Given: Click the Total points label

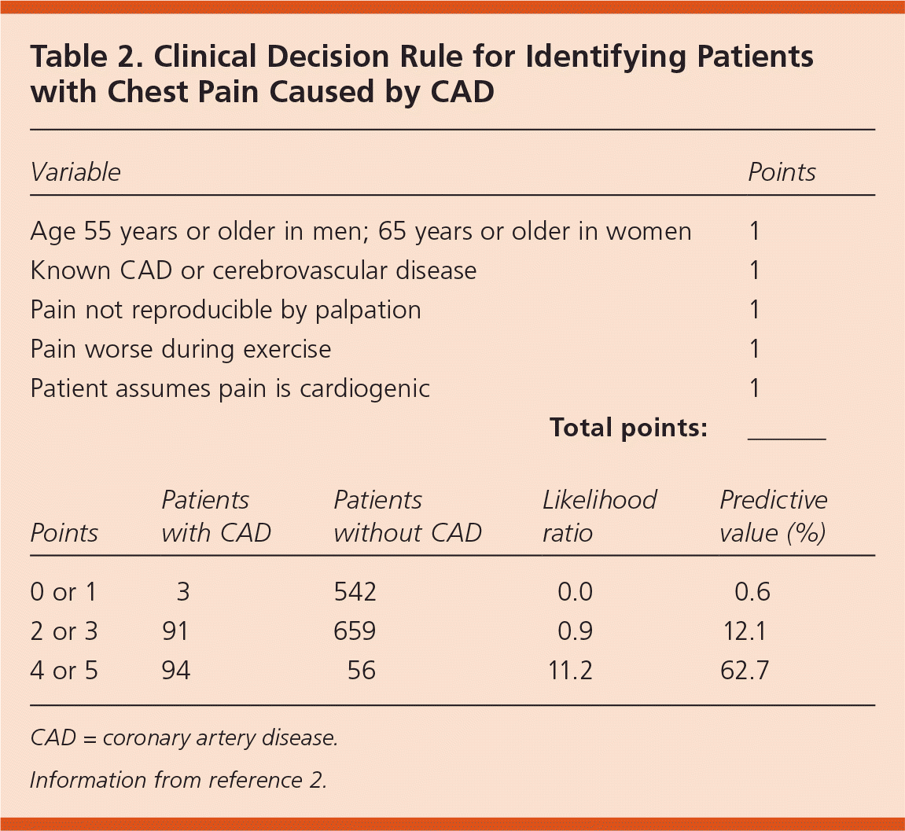Looking at the screenshot, I should [x=628, y=428].
